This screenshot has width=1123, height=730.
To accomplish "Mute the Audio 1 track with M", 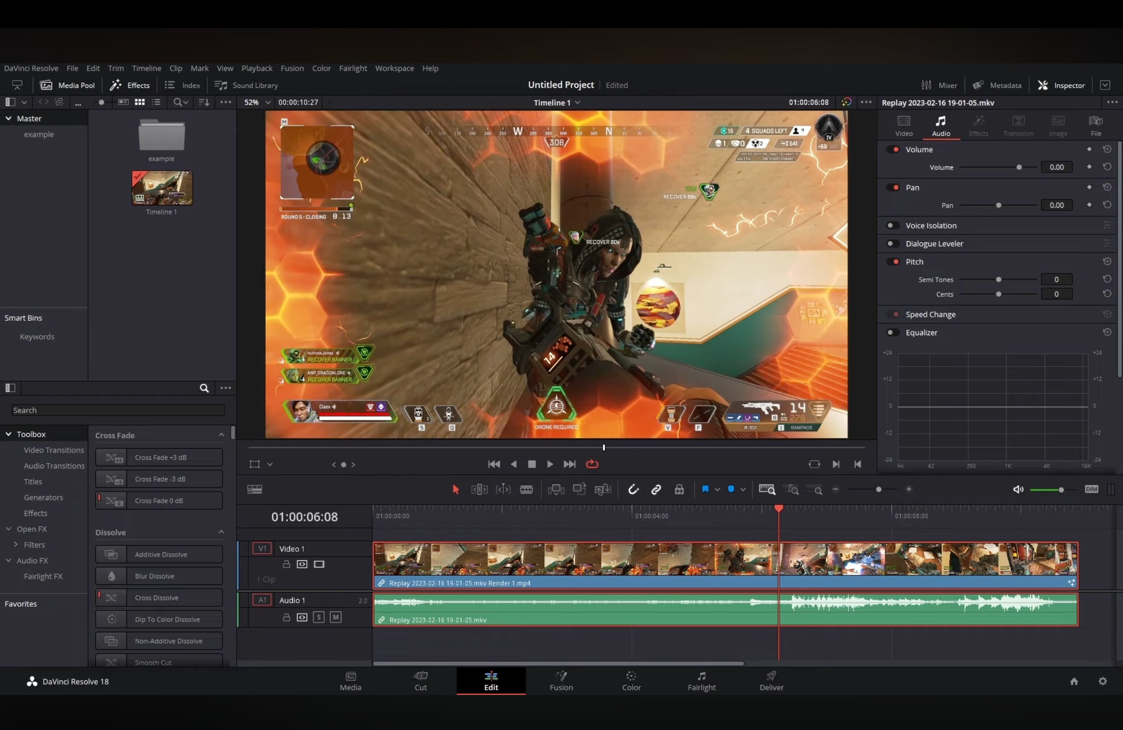I will click(335, 617).
